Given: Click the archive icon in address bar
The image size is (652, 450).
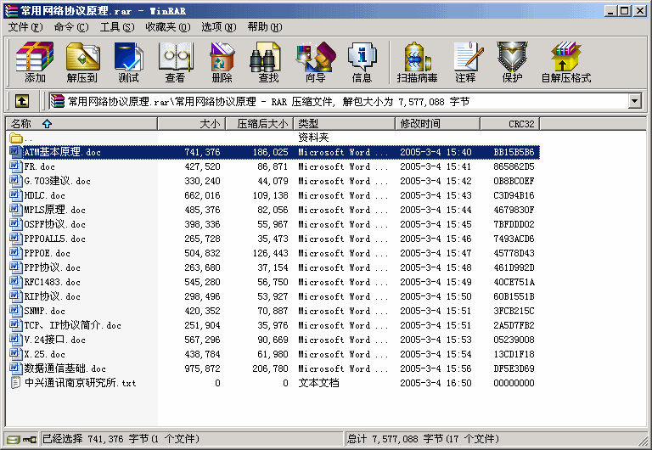Looking at the screenshot, I should tap(58, 101).
